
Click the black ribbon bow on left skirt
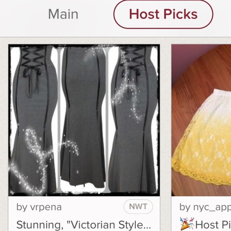[x=32, y=72]
